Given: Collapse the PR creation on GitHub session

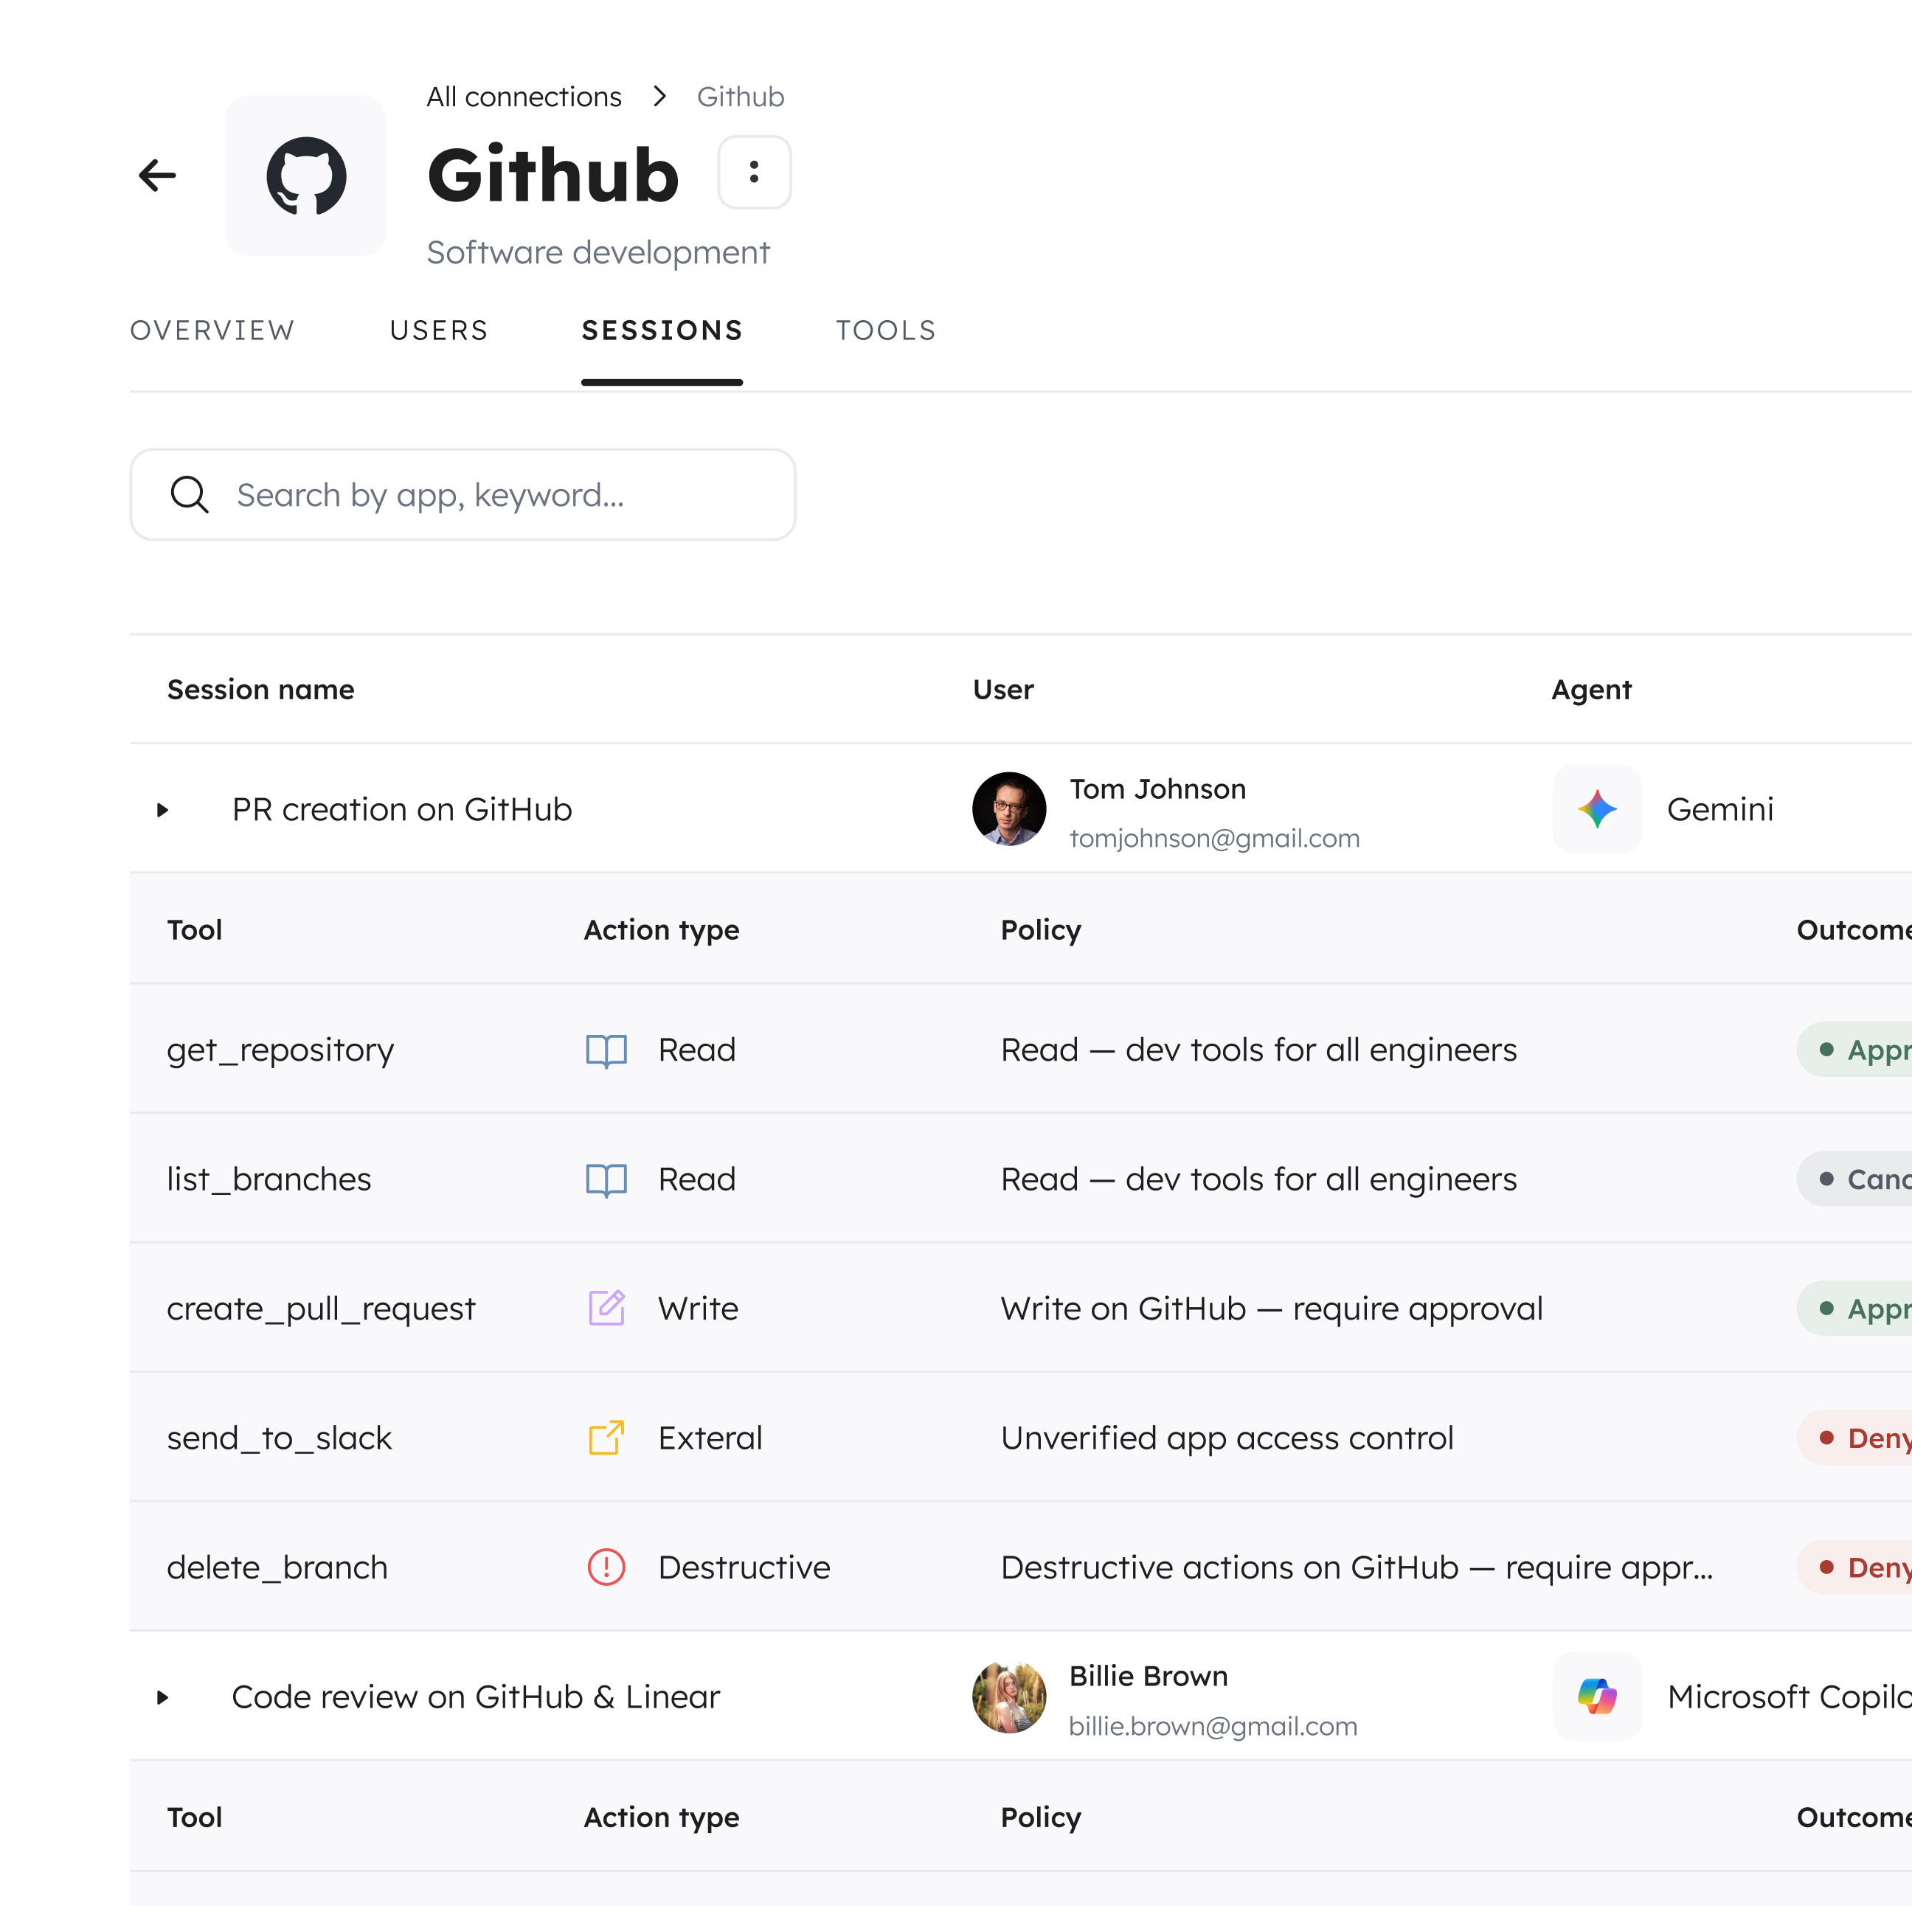Looking at the screenshot, I should point(163,811).
